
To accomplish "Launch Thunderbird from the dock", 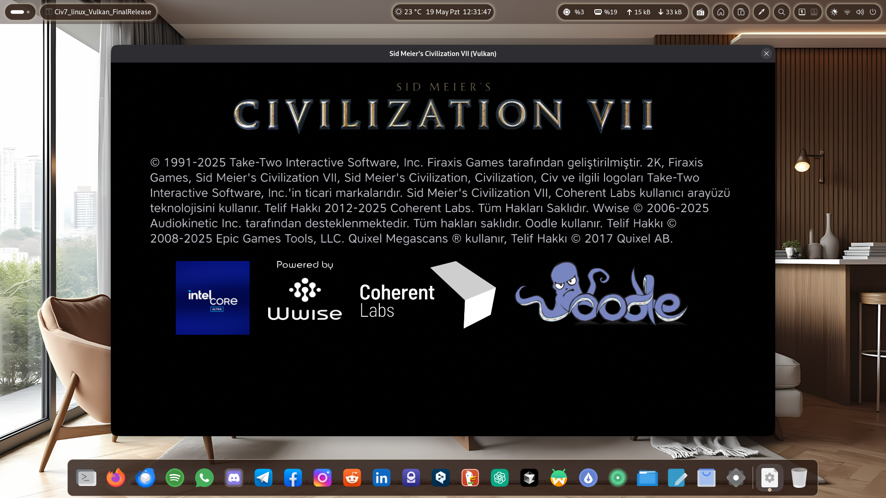I will point(145,478).
